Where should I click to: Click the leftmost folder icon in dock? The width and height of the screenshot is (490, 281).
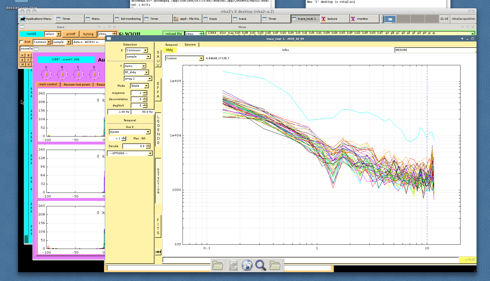[x=217, y=265]
